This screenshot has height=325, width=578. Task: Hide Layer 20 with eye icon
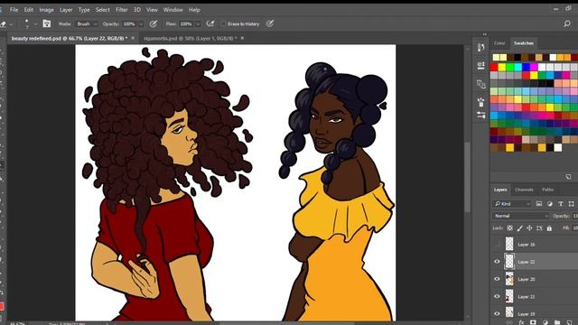click(x=497, y=279)
